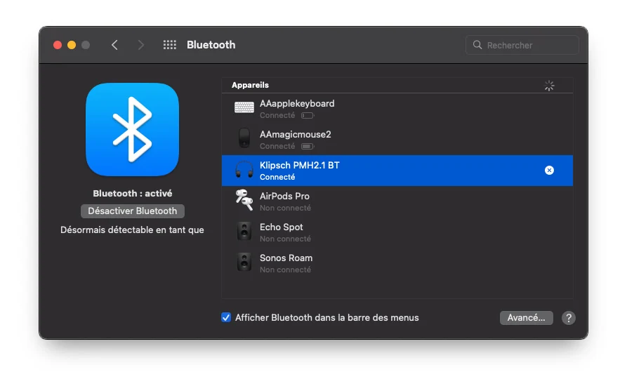627x391 pixels.
Task: Select the AirPods Pro device row
Action: click(397, 201)
